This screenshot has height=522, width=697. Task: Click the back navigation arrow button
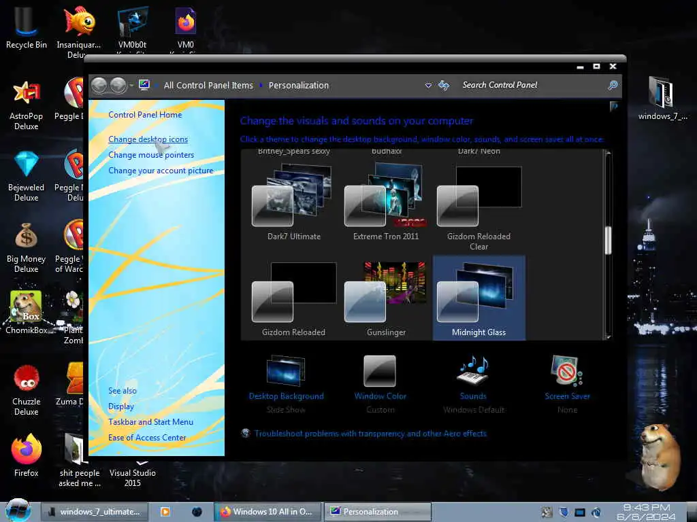[99, 85]
